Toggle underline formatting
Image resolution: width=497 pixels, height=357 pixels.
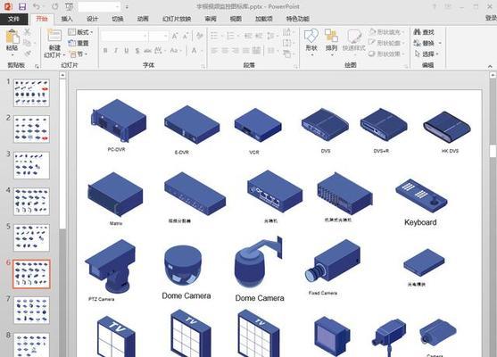[x=127, y=50]
